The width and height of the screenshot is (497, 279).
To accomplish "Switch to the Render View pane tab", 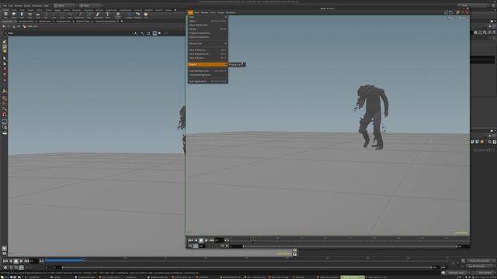I will tap(45, 22).
